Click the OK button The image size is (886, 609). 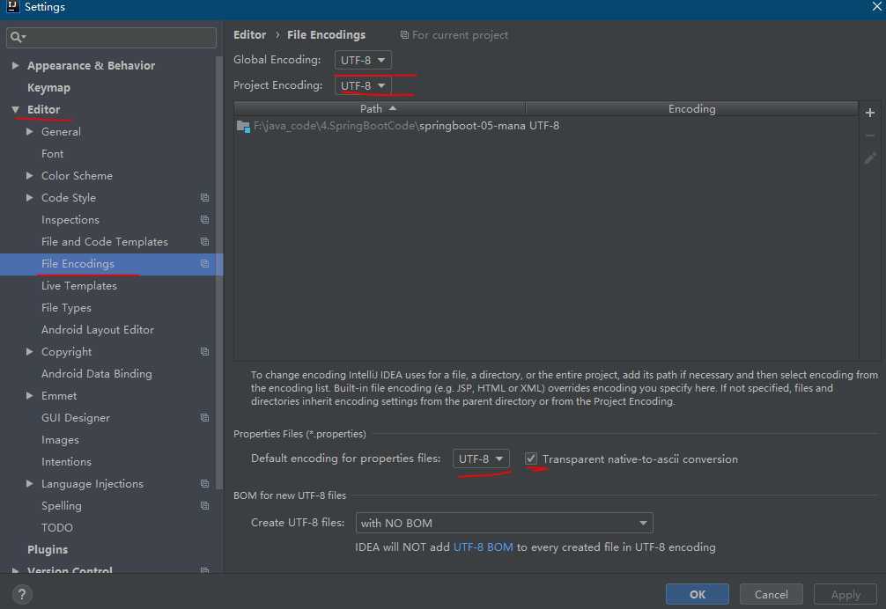[x=698, y=594]
